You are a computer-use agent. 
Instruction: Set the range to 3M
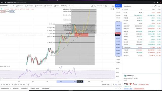pos(10,85)
